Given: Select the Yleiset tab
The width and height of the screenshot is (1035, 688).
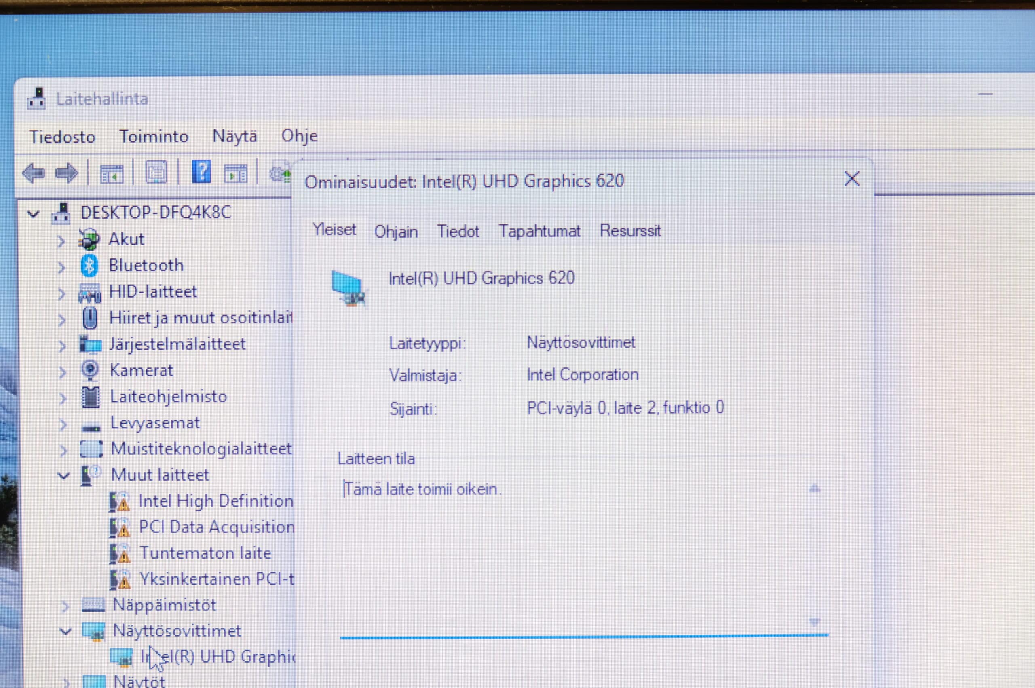Looking at the screenshot, I should coord(334,230).
